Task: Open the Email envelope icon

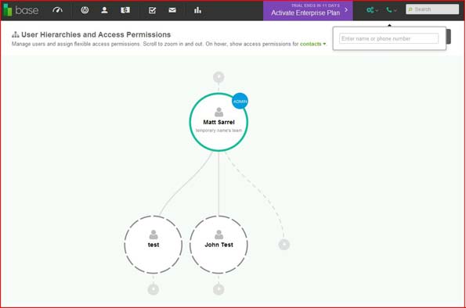Action: point(172,10)
